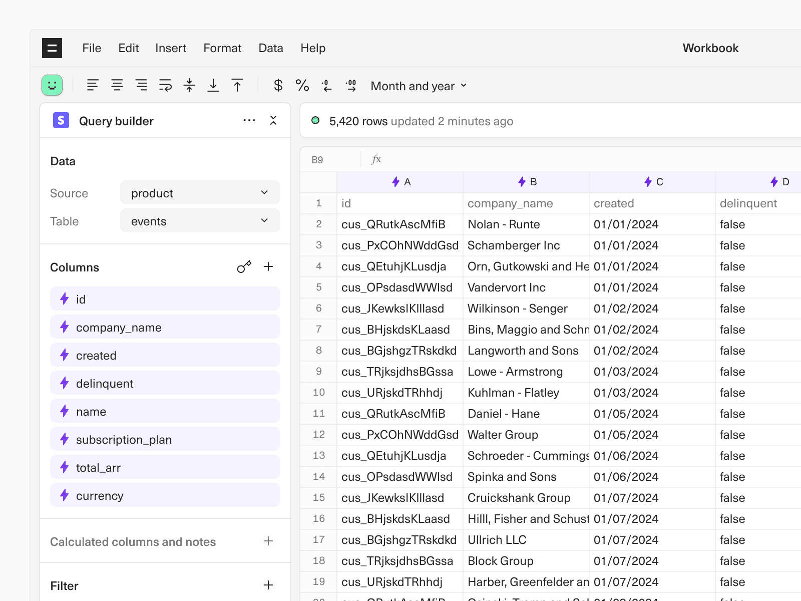Click the cell reference box B9

(x=330, y=160)
